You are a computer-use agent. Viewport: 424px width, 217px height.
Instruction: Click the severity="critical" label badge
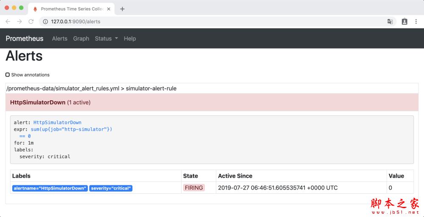[111, 188]
